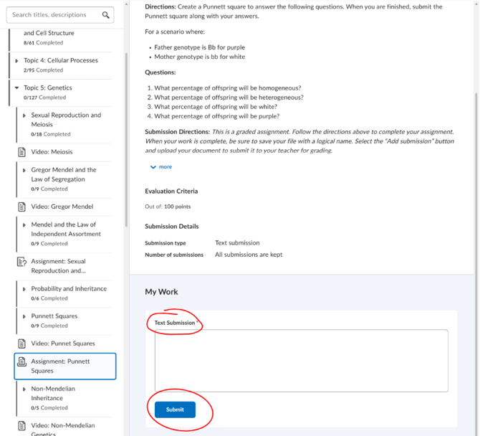Screen dimensions: 480x436
Task: Click the search magnifier icon
Action: click(x=105, y=15)
